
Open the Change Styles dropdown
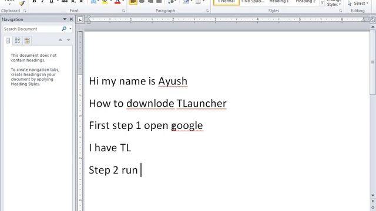[334, 4]
